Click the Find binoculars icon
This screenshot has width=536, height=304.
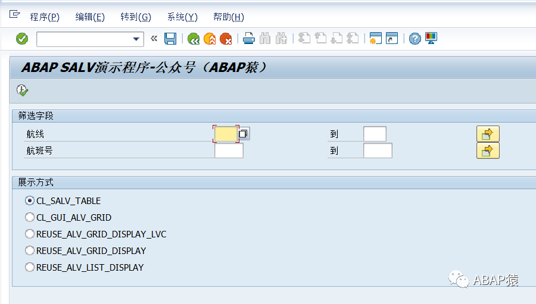265,38
